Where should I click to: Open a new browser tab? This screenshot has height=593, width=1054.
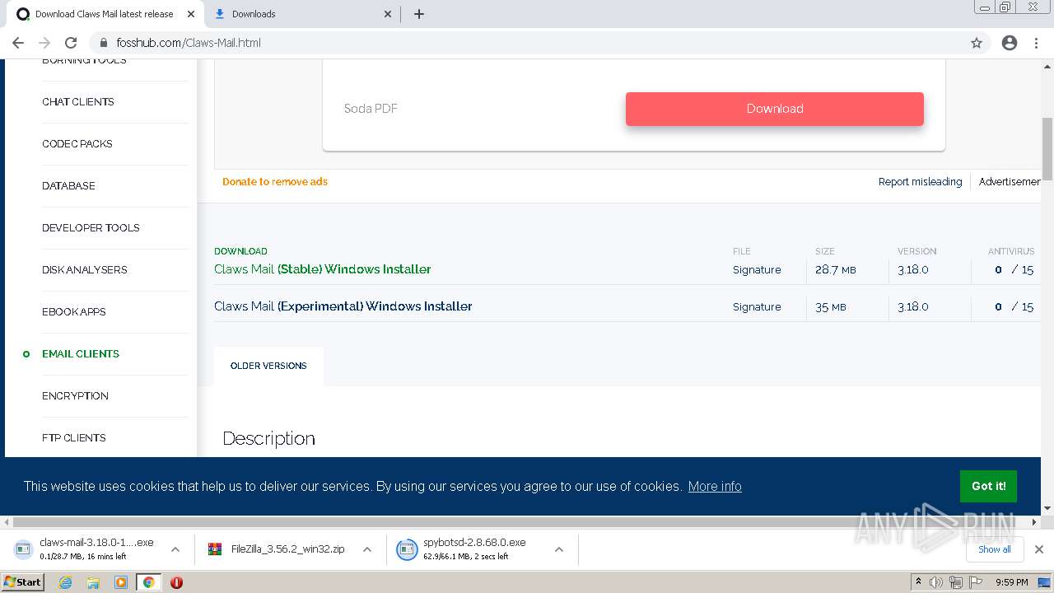(x=419, y=14)
